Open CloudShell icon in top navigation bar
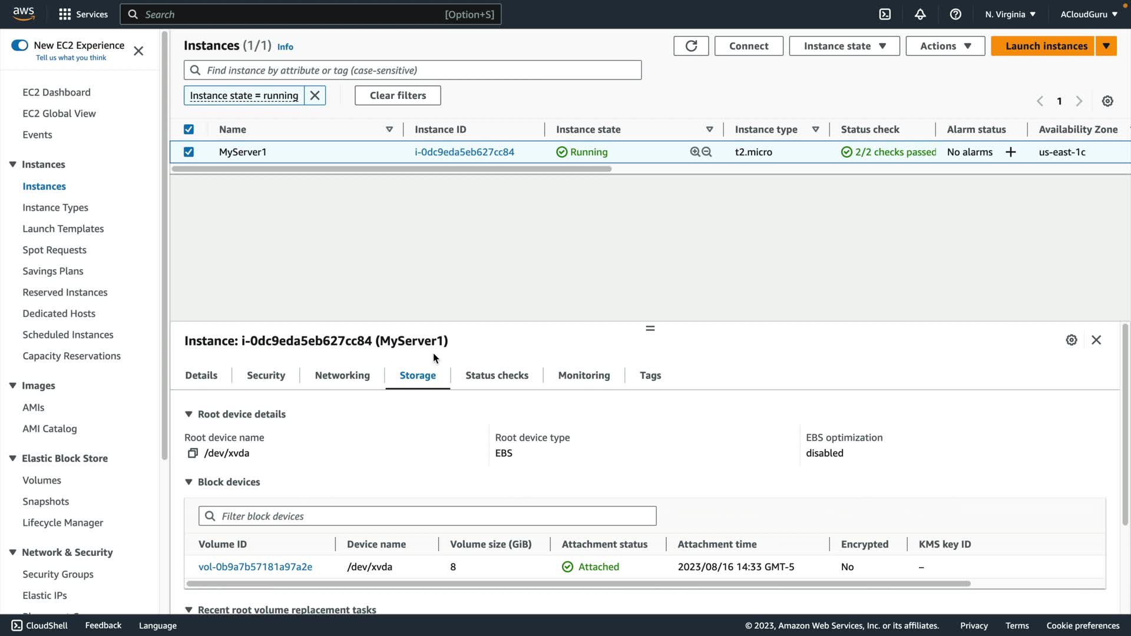 (885, 14)
